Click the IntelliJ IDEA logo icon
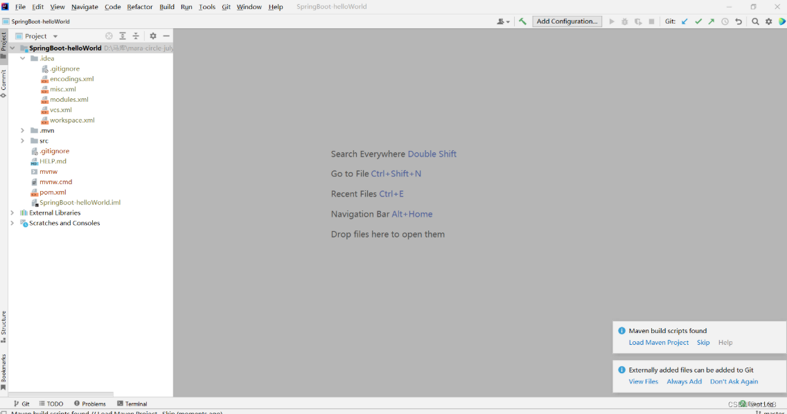The width and height of the screenshot is (787, 414). (5, 6)
